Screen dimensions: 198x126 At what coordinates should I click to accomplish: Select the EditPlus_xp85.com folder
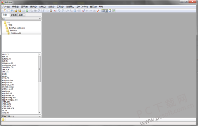pyautogui.click(x=17, y=28)
